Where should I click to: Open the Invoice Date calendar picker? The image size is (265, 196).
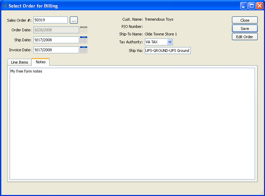click(84, 50)
